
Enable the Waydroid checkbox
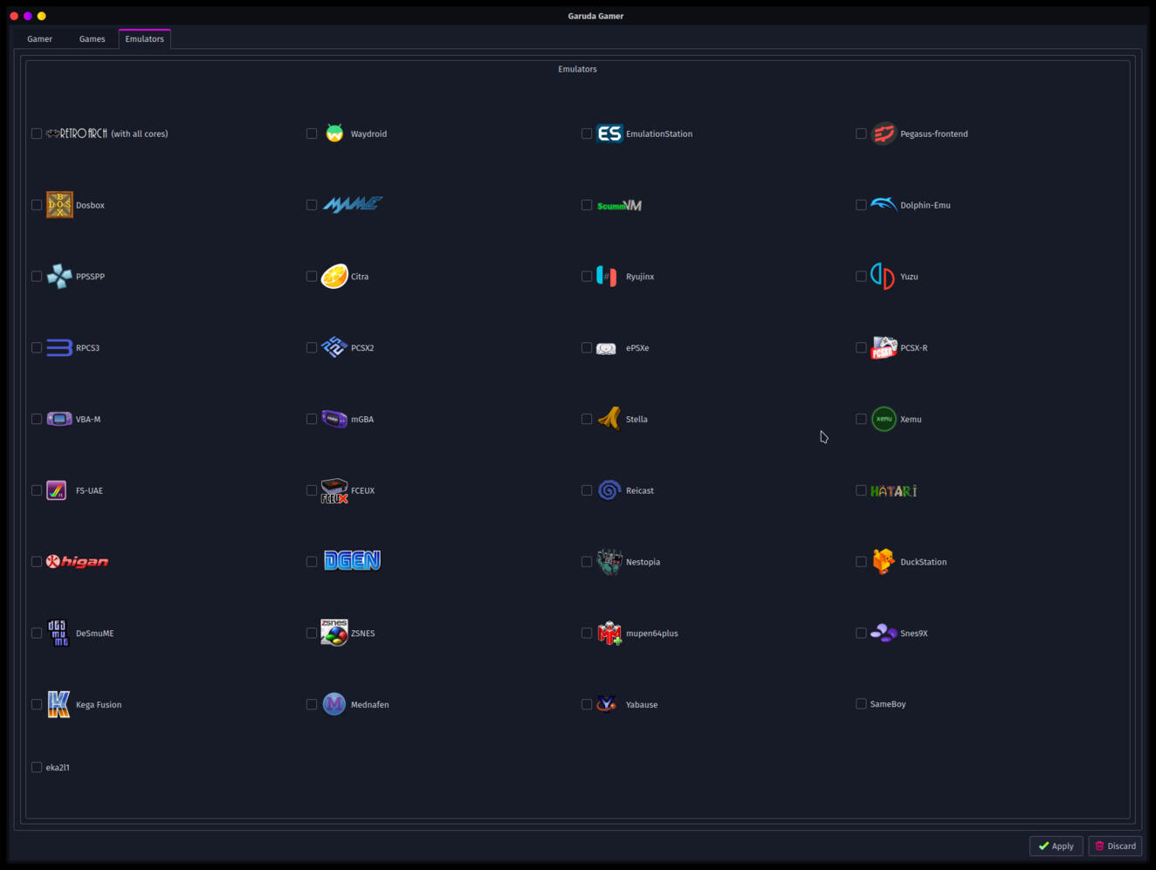(312, 134)
